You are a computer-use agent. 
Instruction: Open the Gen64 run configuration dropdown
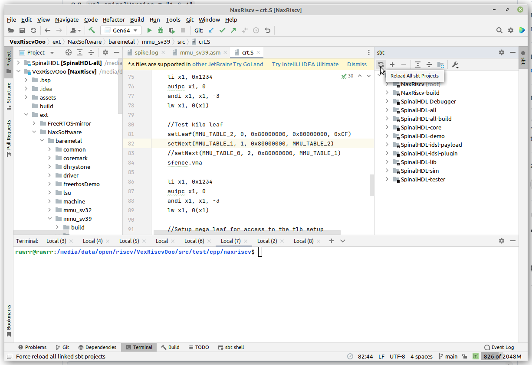121,30
